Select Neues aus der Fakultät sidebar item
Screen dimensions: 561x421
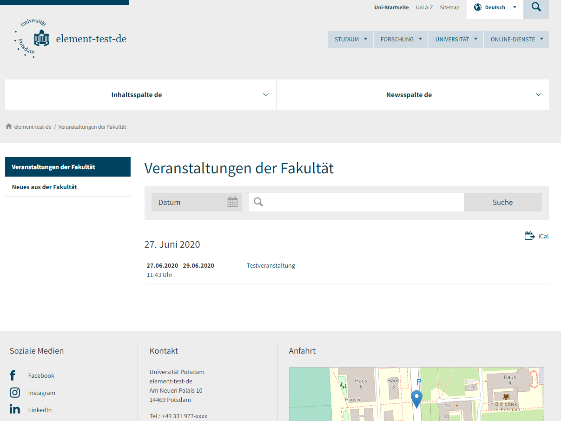click(45, 187)
